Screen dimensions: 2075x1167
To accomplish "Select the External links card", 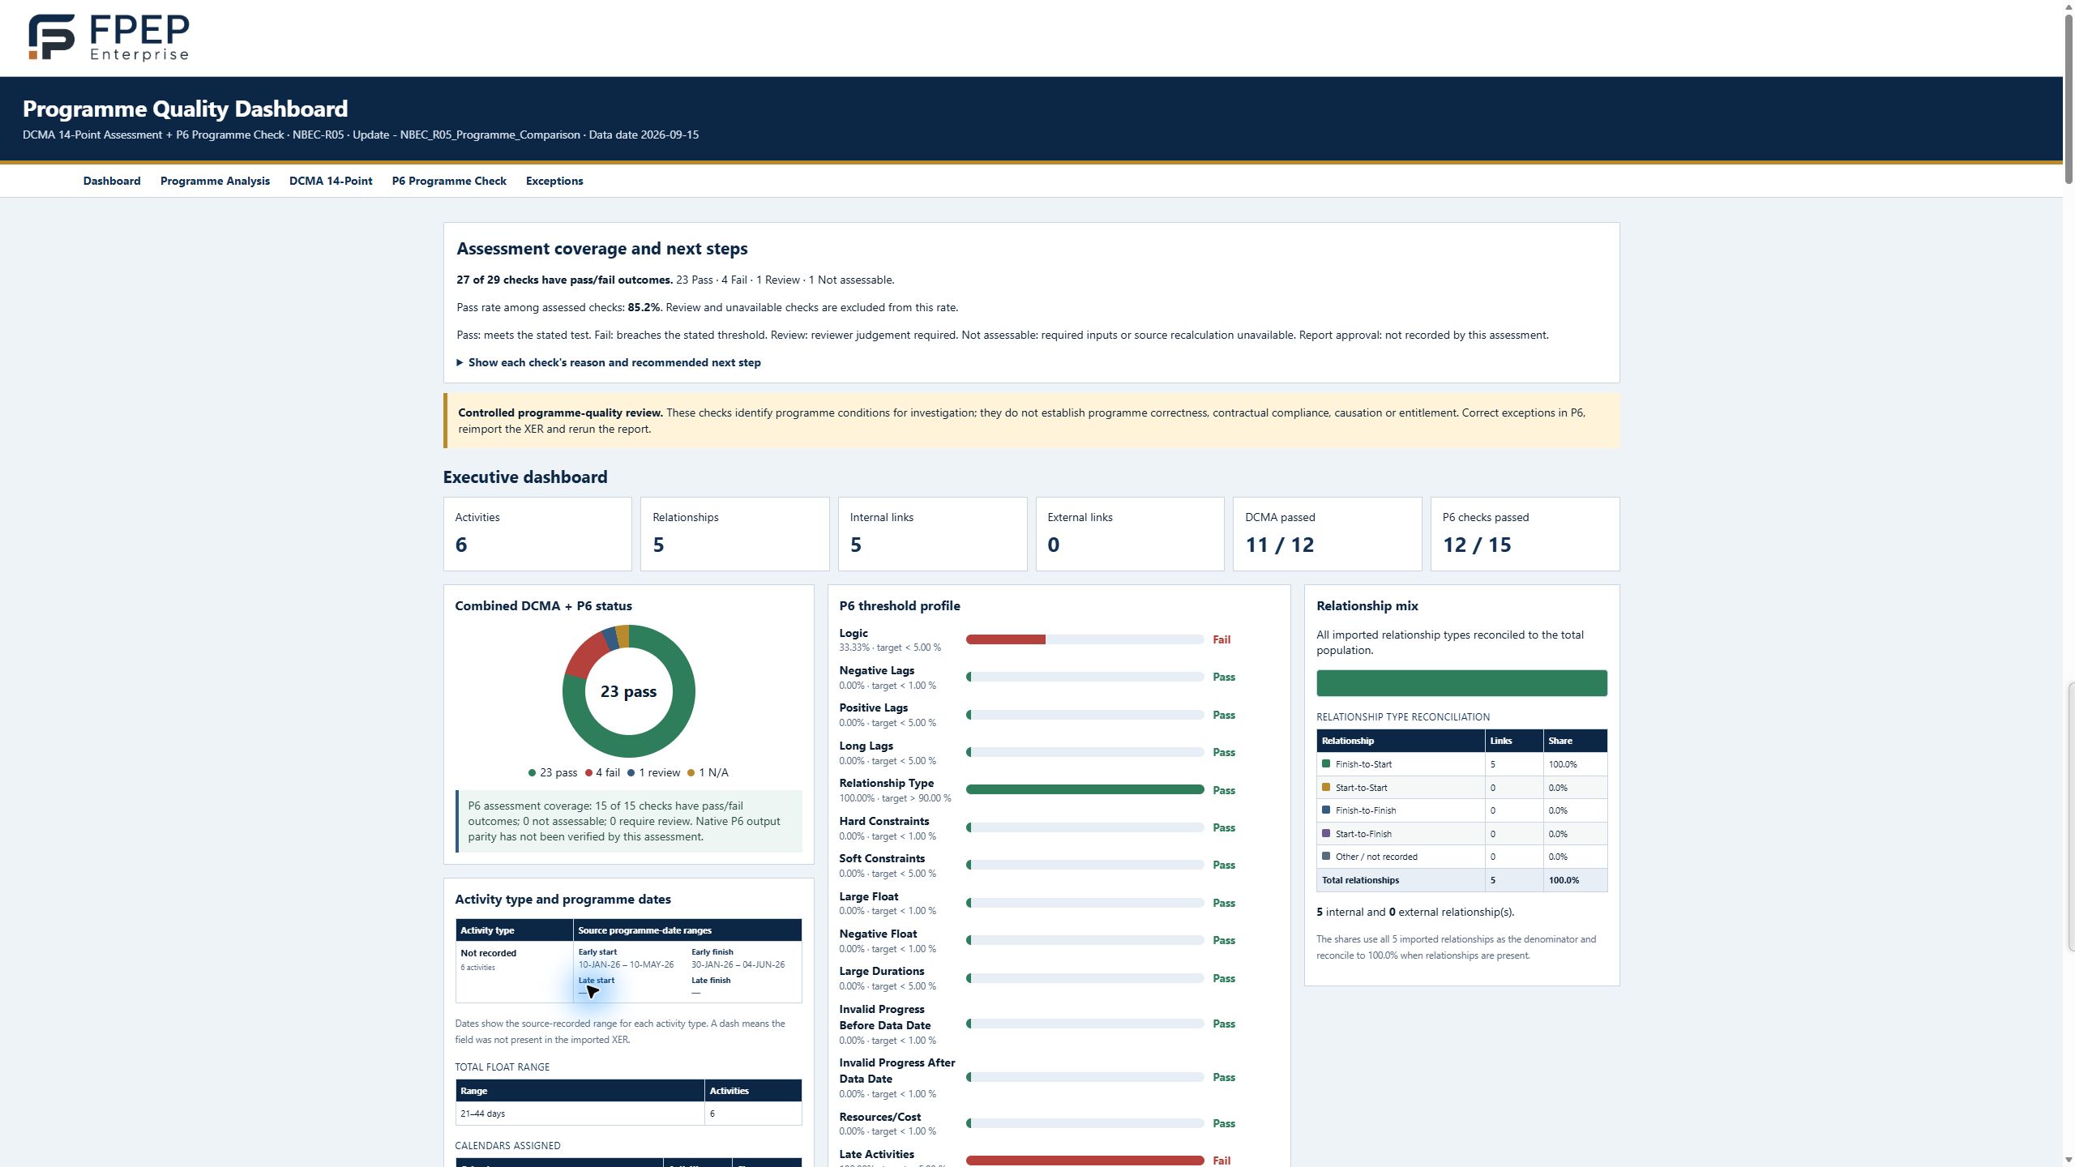I will pos(1130,534).
